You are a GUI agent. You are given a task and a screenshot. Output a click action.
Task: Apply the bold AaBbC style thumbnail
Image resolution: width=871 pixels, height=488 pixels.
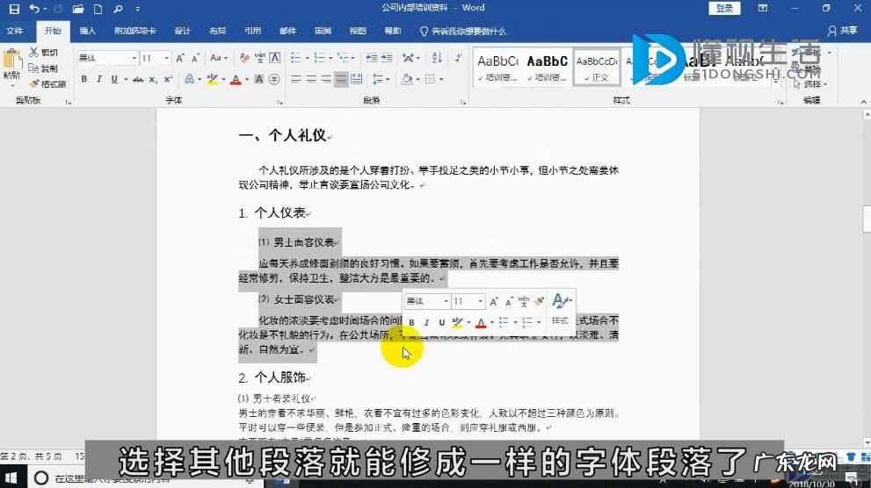click(x=548, y=68)
